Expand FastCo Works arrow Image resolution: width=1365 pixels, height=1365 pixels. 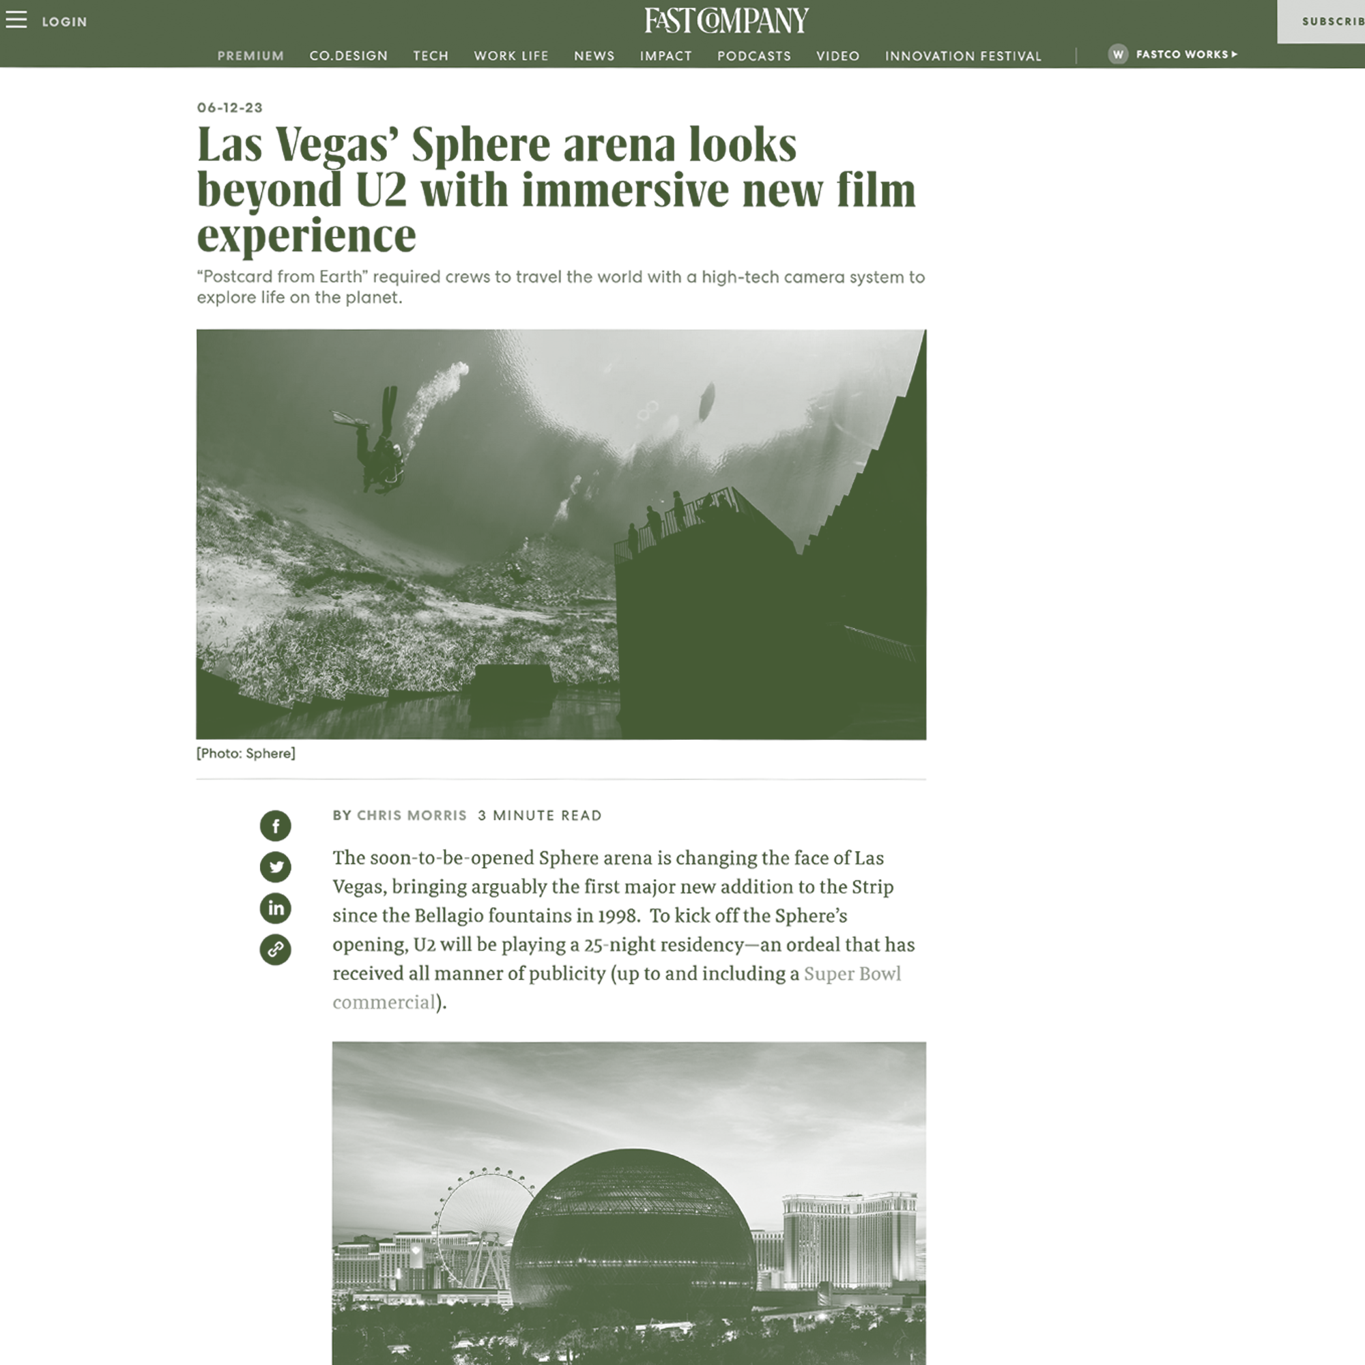click(x=1234, y=55)
